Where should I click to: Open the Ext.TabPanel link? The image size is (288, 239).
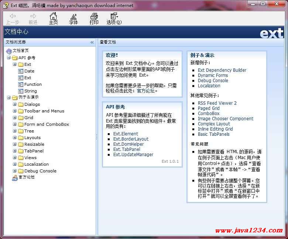click(x=127, y=149)
